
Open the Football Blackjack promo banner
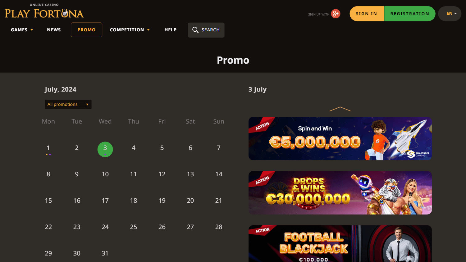tap(340, 244)
